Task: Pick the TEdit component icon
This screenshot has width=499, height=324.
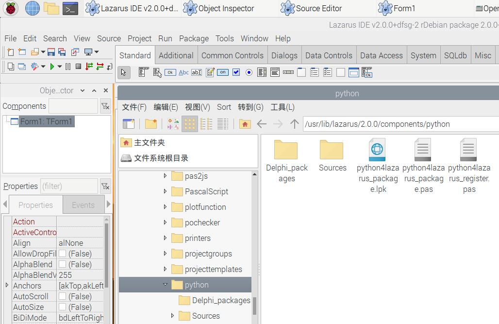Action: 197,72
